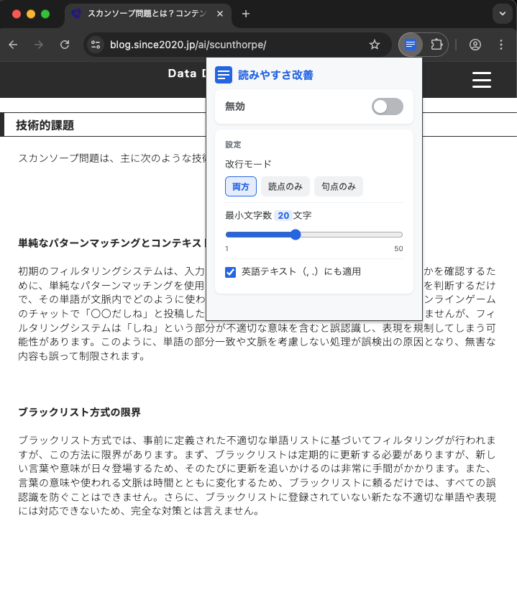Screen dimensions: 517x593
Task: Open Chrome's three-dot menu
Action: (x=501, y=45)
